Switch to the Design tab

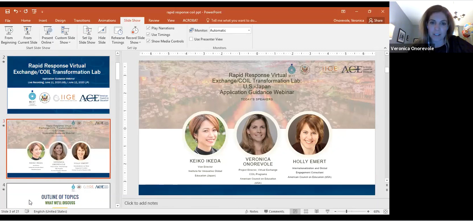(x=60, y=20)
